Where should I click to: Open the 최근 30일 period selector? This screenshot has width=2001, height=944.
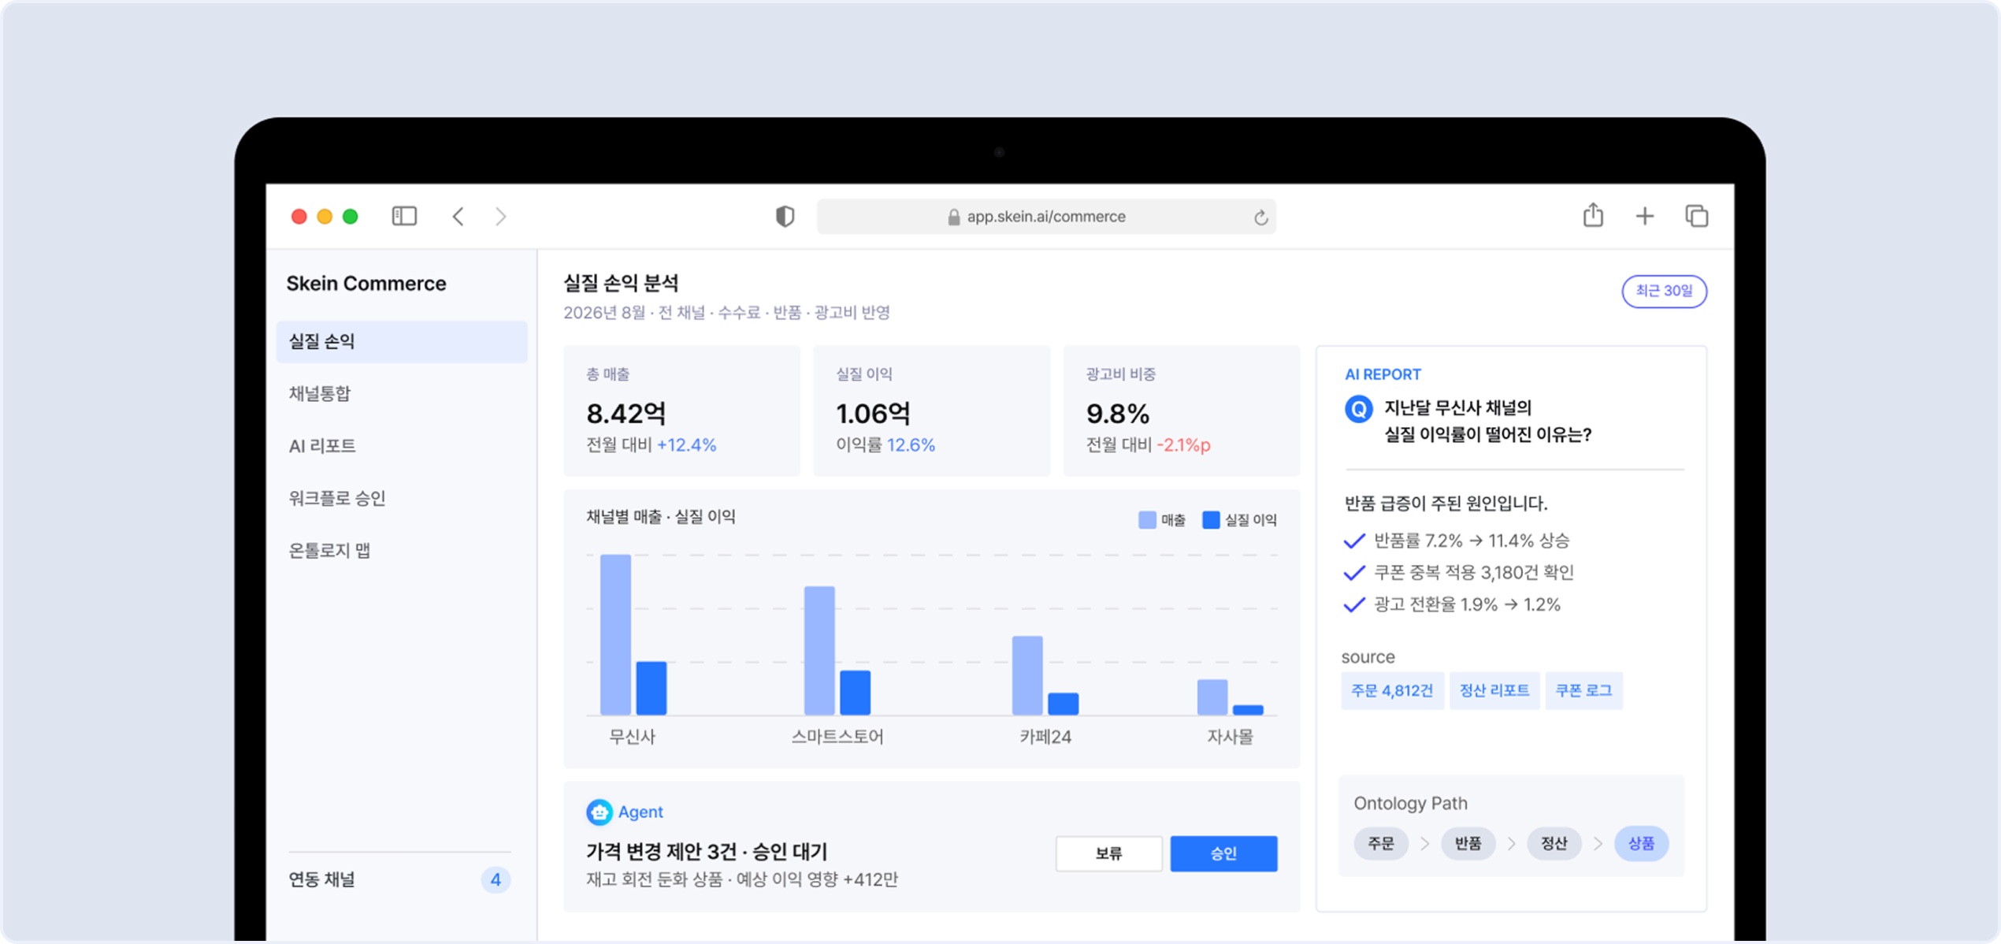[1664, 291]
